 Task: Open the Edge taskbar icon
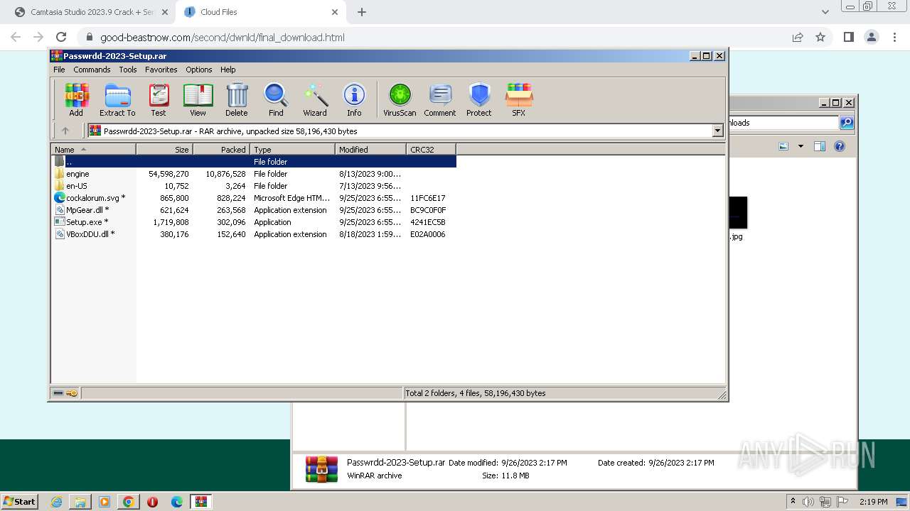(177, 502)
